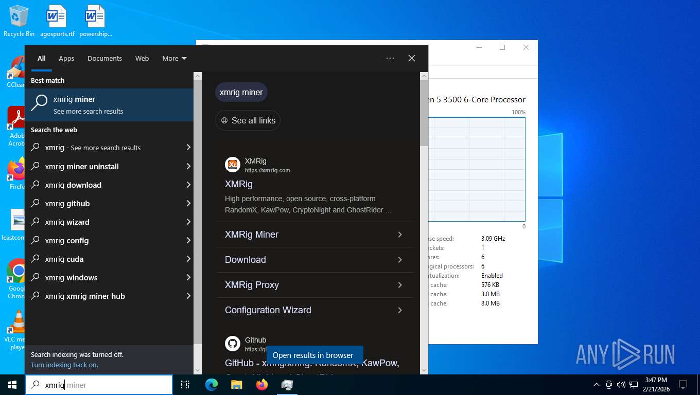Select the xmrig miner best match

pyautogui.click(x=109, y=105)
